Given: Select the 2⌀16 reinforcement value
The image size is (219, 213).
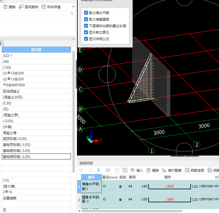Looking at the screenshot, I should (x=36, y=192).
